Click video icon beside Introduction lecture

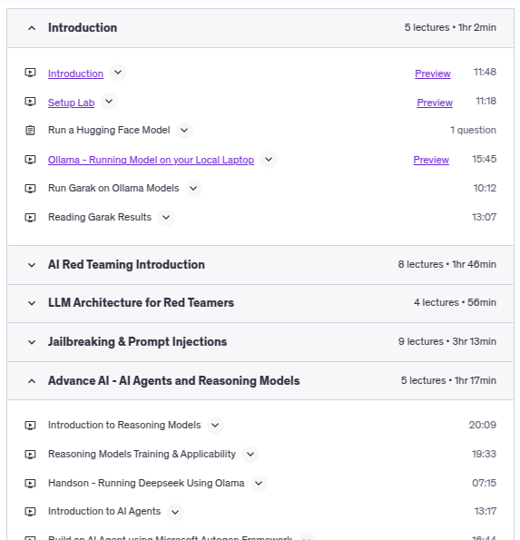(30, 73)
